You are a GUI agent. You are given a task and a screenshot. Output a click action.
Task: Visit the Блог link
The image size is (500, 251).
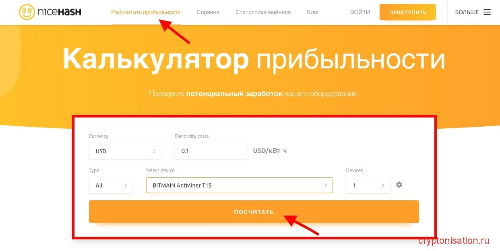[x=313, y=12]
